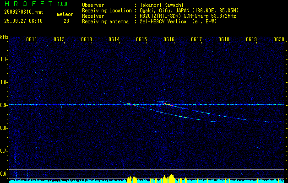Click antenna value 2el-HB9CV Vertical
The height and width of the screenshot is (183, 288).
(164, 22)
